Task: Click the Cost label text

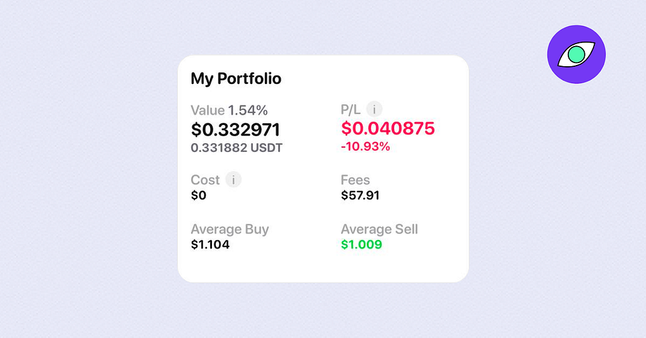Action: pyautogui.click(x=205, y=180)
